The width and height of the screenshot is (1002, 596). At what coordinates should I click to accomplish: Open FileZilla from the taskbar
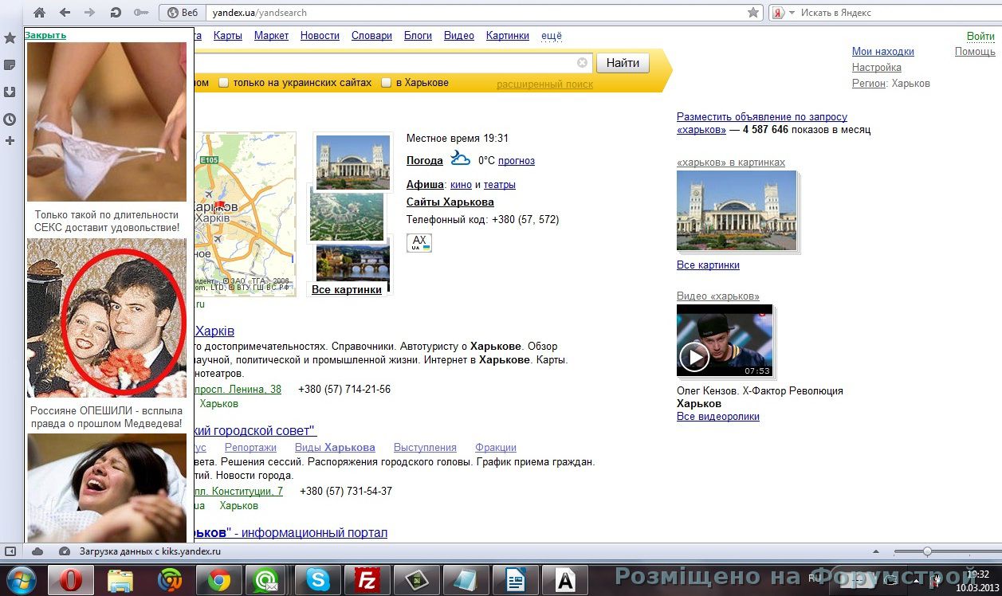pyautogui.click(x=367, y=580)
